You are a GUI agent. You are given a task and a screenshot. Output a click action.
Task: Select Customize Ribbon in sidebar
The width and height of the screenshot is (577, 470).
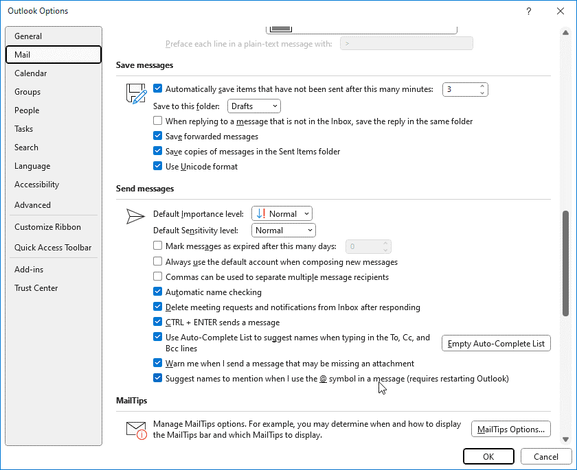click(47, 227)
